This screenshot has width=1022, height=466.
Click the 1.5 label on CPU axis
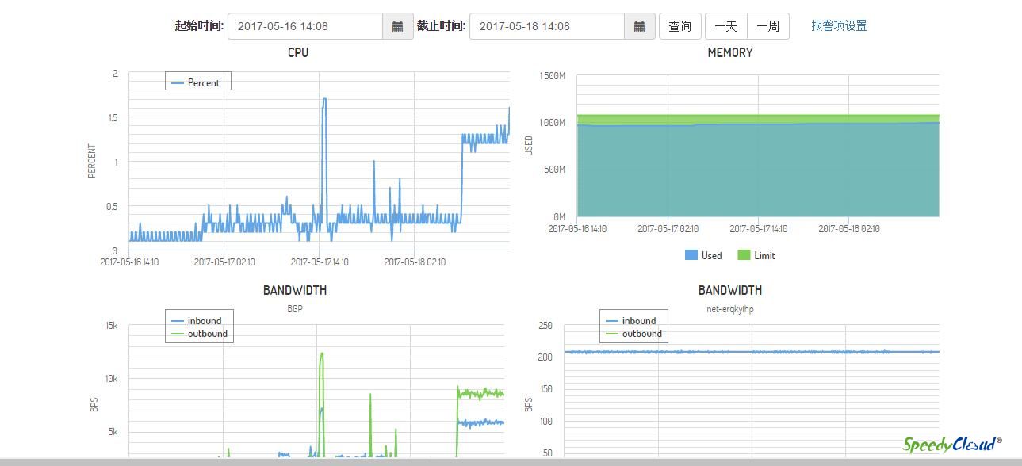coord(113,118)
